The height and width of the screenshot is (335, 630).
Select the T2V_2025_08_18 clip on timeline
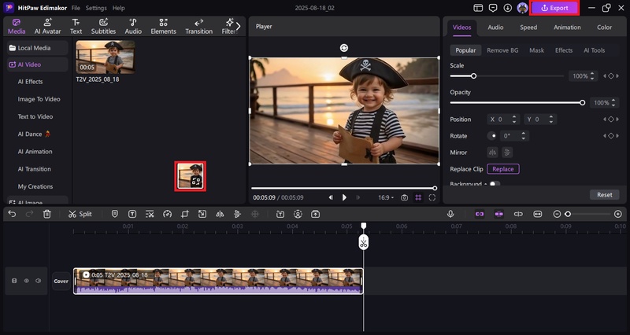click(218, 281)
